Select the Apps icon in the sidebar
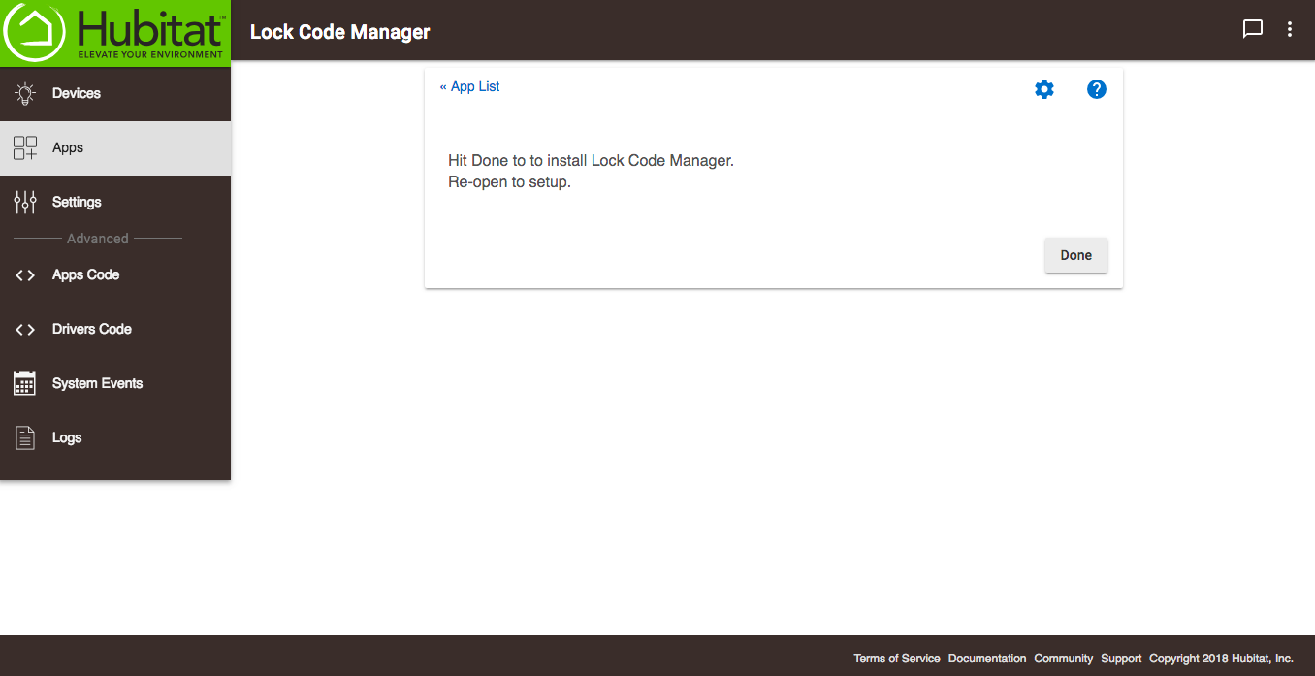The height and width of the screenshot is (676, 1315). point(23,147)
